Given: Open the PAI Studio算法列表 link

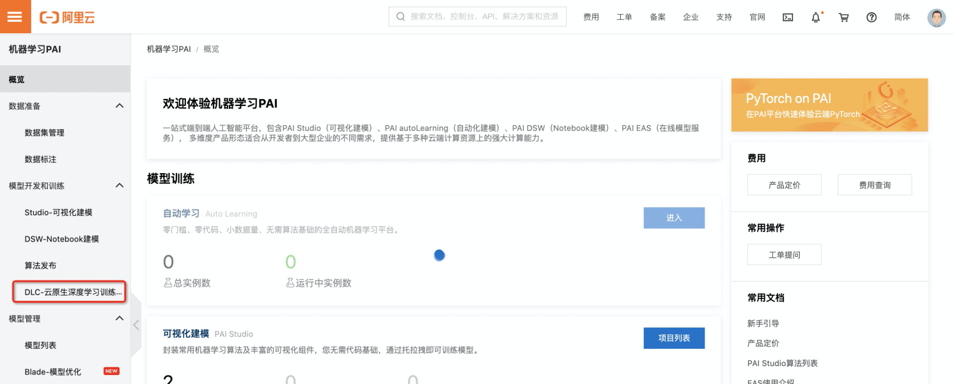Looking at the screenshot, I should pyautogui.click(x=783, y=363).
